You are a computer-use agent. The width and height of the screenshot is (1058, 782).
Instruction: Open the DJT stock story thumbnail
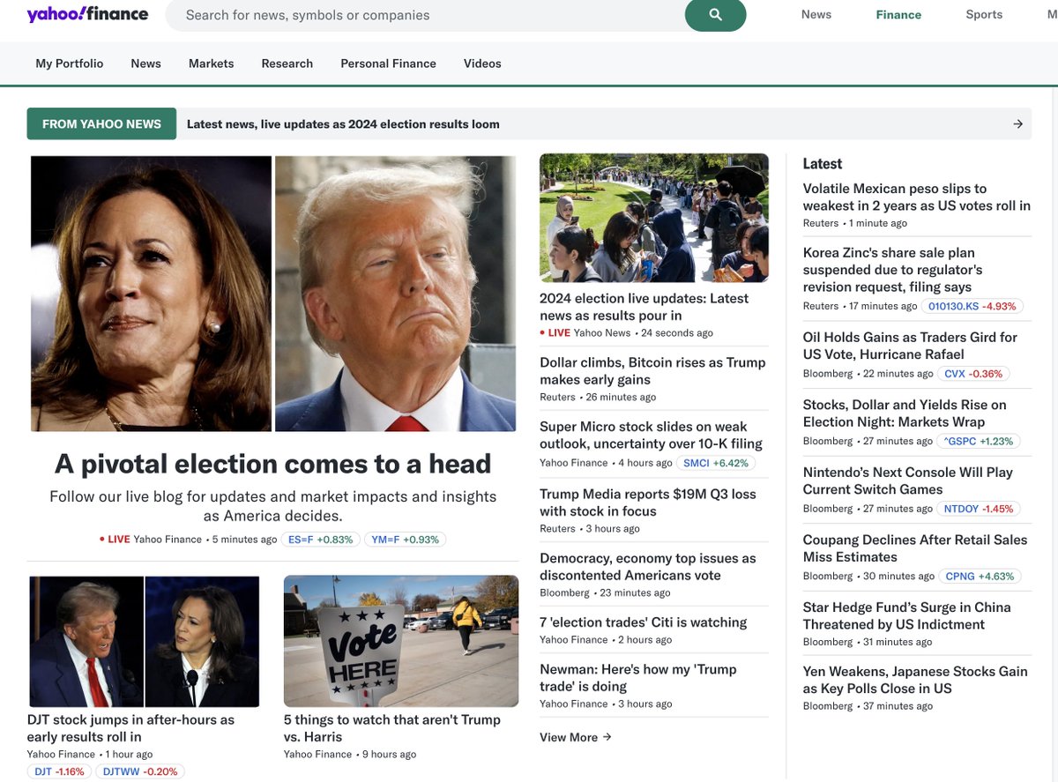[144, 641]
